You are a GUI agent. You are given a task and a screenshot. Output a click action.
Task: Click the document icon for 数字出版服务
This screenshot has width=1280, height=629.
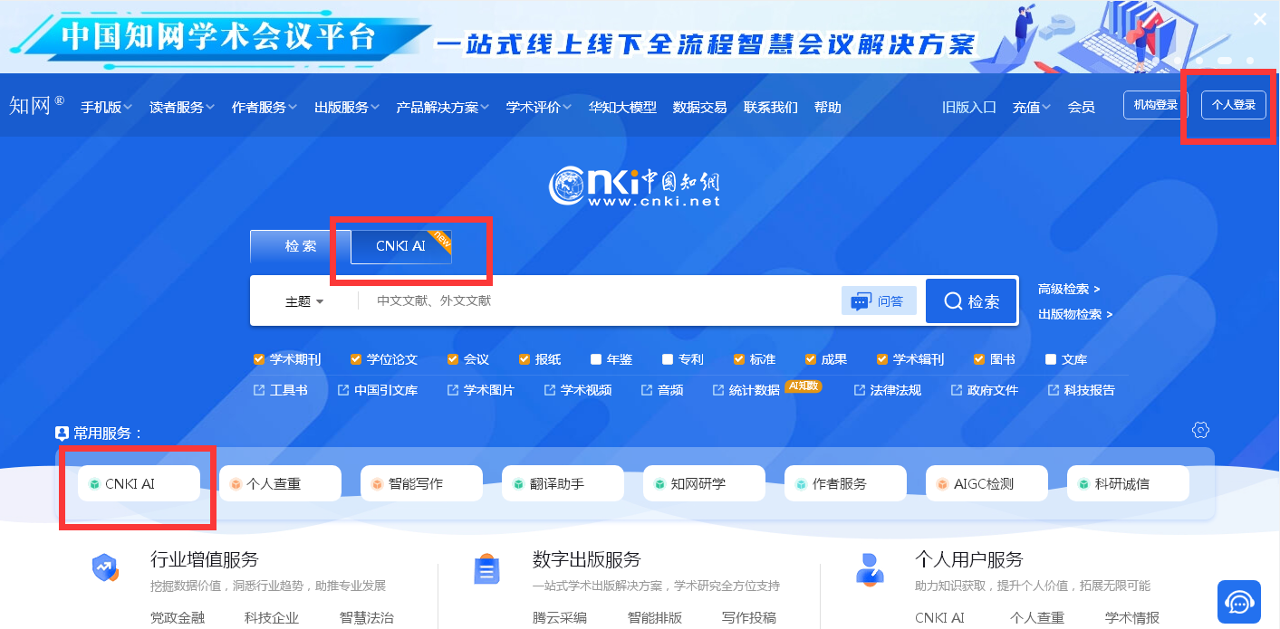pyautogui.click(x=487, y=570)
